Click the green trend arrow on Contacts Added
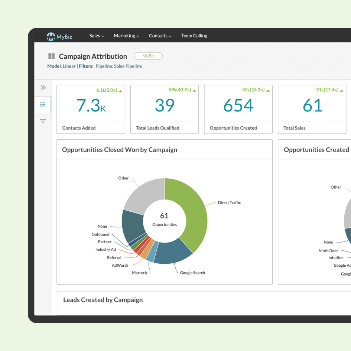Screen dimensions: 351x351 [x=121, y=91]
